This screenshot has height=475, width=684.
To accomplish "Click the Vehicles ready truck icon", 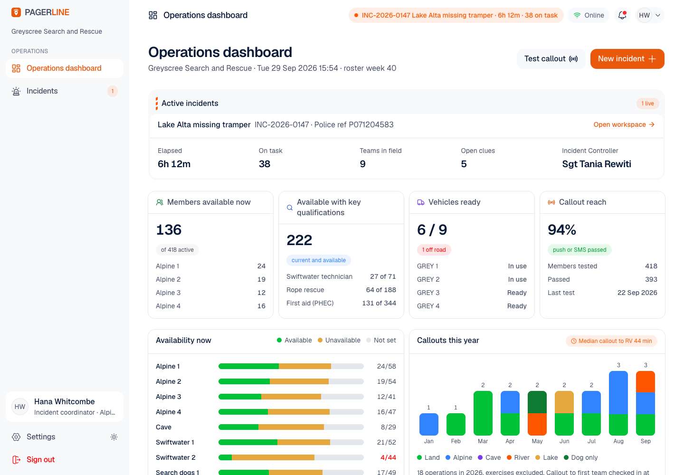I will [421, 202].
